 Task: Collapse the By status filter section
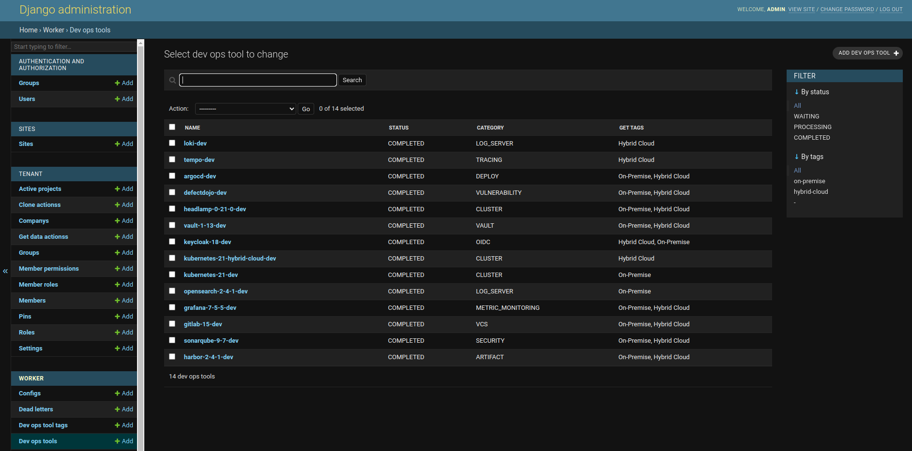[x=812, y=92]
